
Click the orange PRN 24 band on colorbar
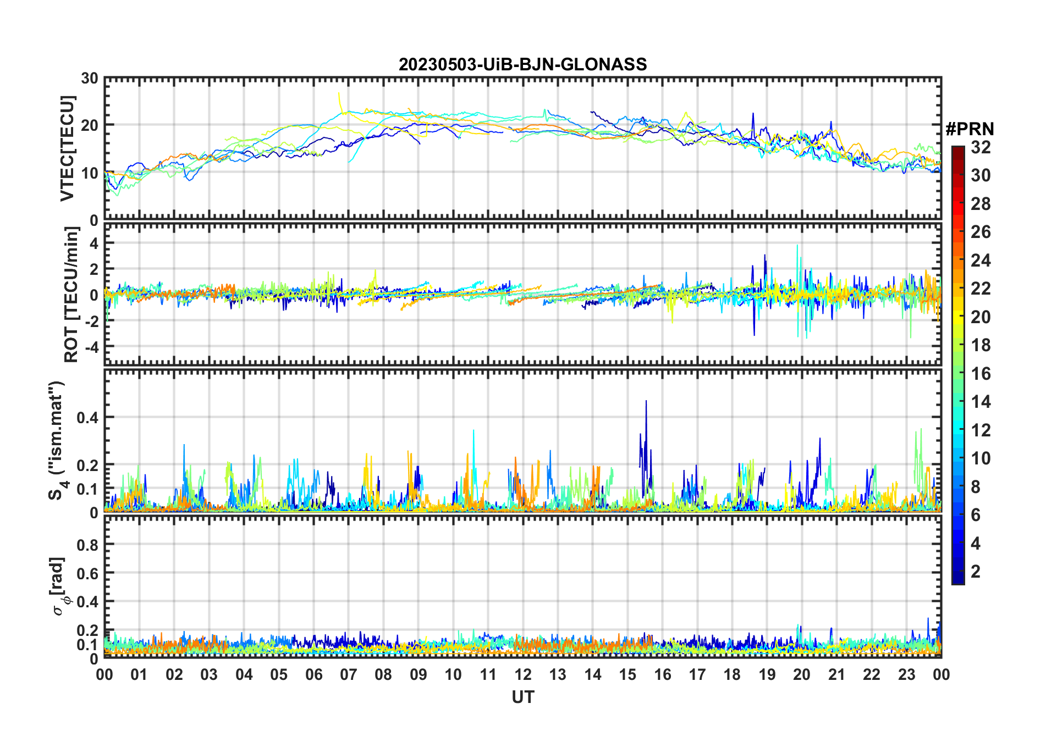957,261
